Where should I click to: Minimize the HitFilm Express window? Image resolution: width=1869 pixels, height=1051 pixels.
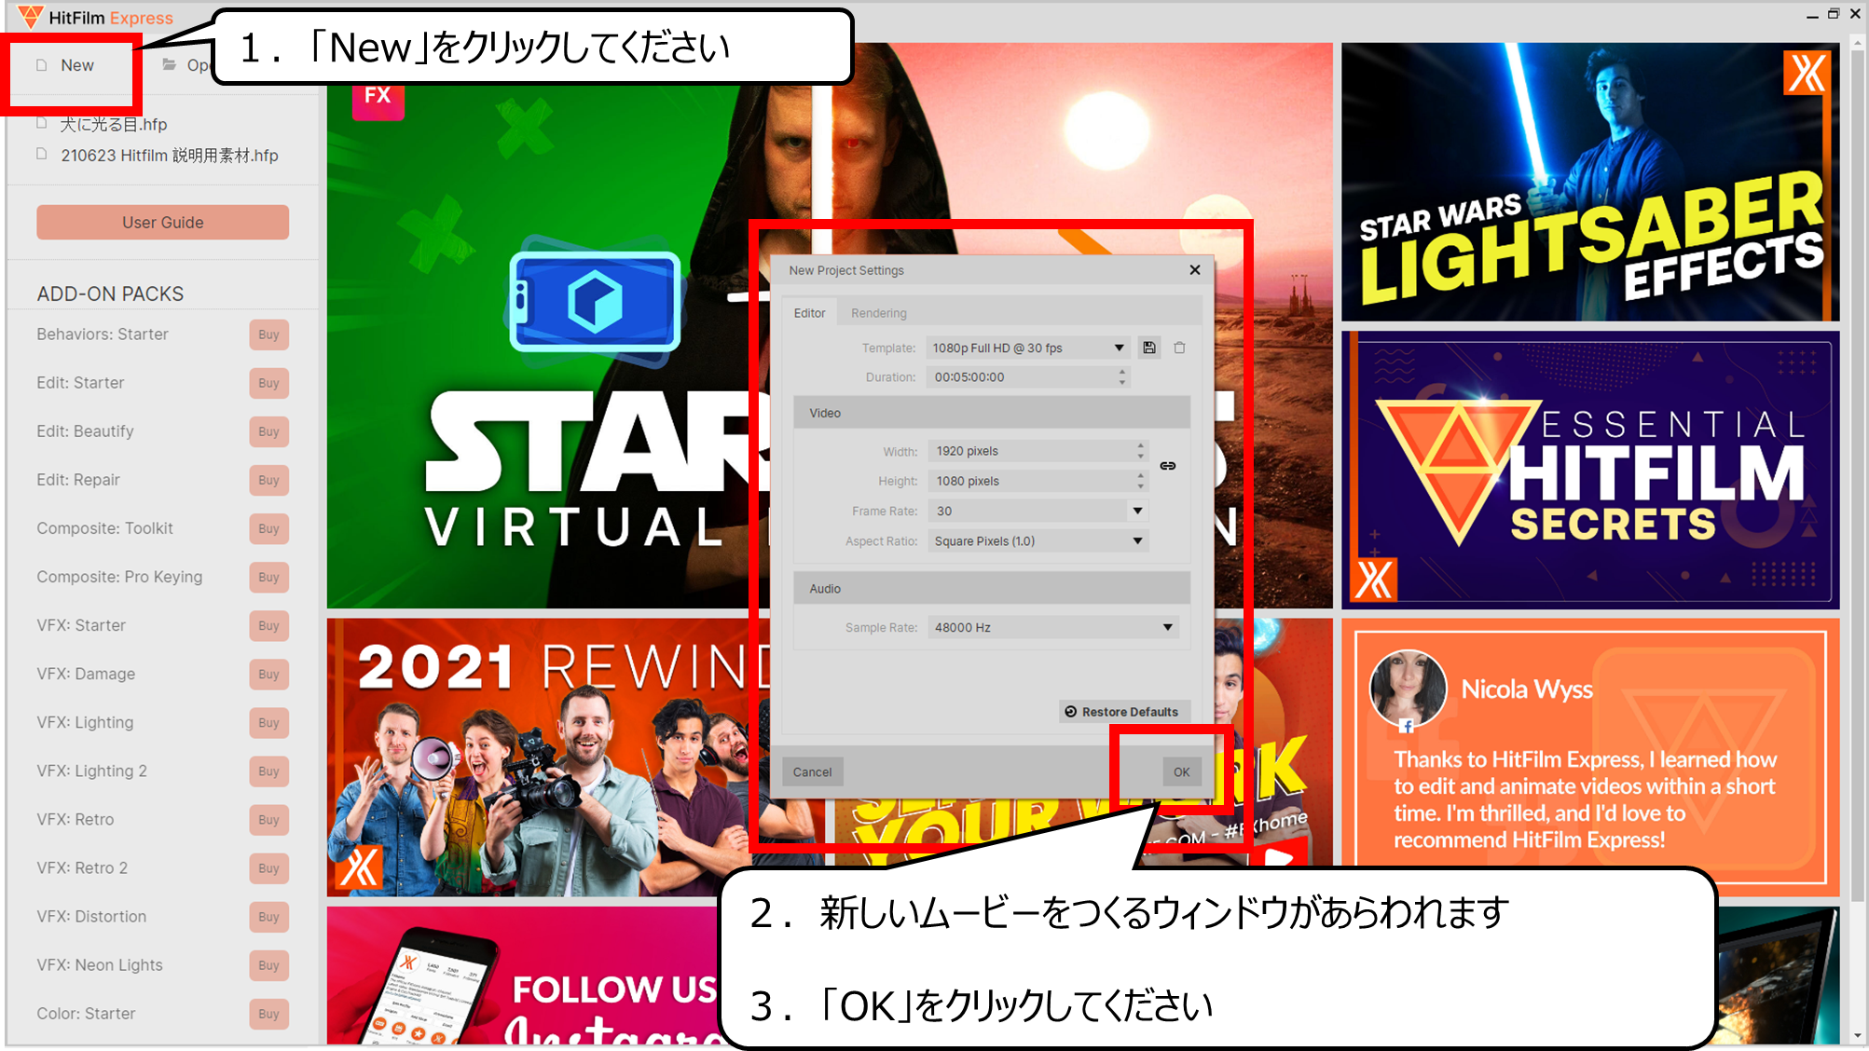[x=1812, y=15]
